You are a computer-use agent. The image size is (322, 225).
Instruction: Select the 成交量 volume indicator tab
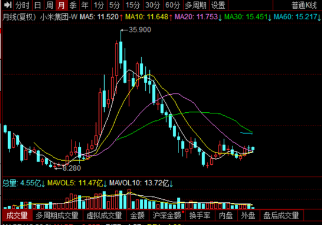(x=17, y=216)
